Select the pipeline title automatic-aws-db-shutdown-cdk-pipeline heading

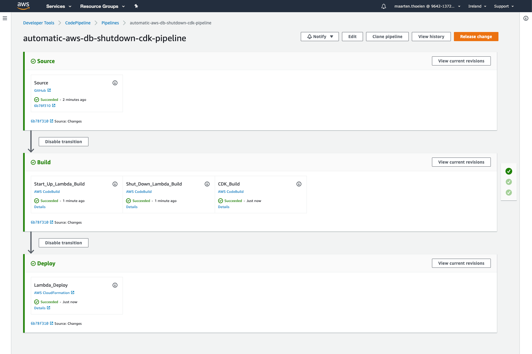tap(105, 38)
